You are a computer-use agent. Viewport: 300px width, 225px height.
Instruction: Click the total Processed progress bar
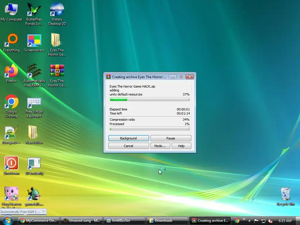click(x=150, y=129)
